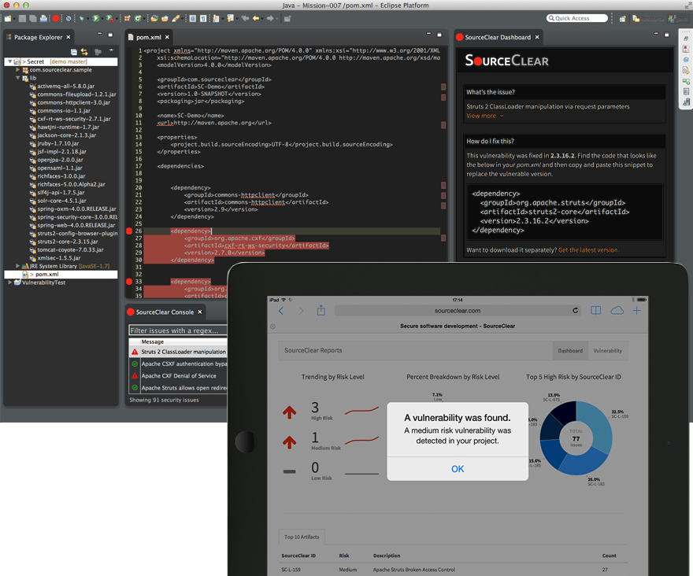The image size is (693, 576).
Task: Click Collapse All in Package Explorer
Action: pyautogui.click(x=73, y=51)
